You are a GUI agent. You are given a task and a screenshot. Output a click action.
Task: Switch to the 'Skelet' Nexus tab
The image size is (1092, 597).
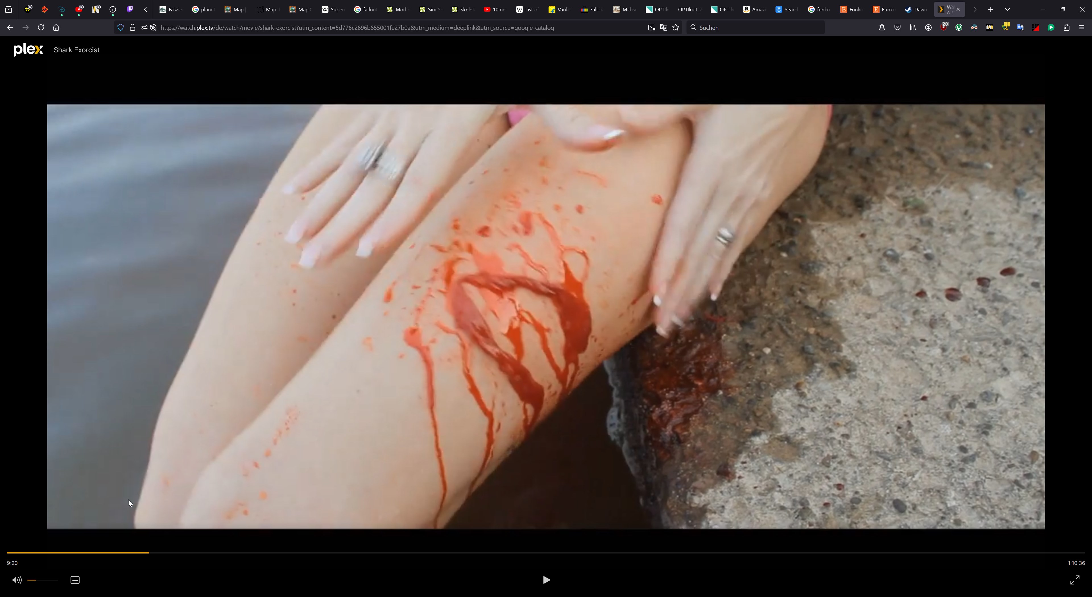pos(463,9)
